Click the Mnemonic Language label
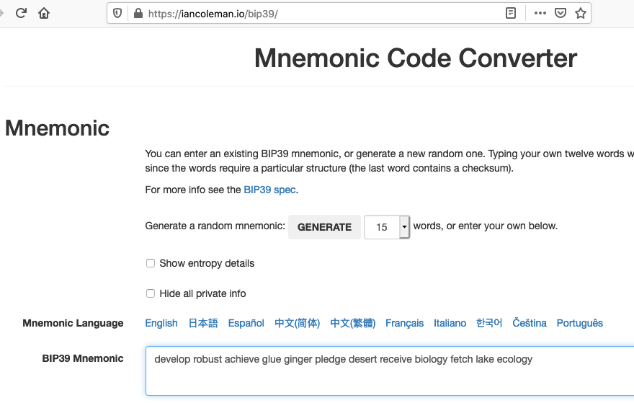Viewport: 634px width, 403px height. tap(73, 323)
